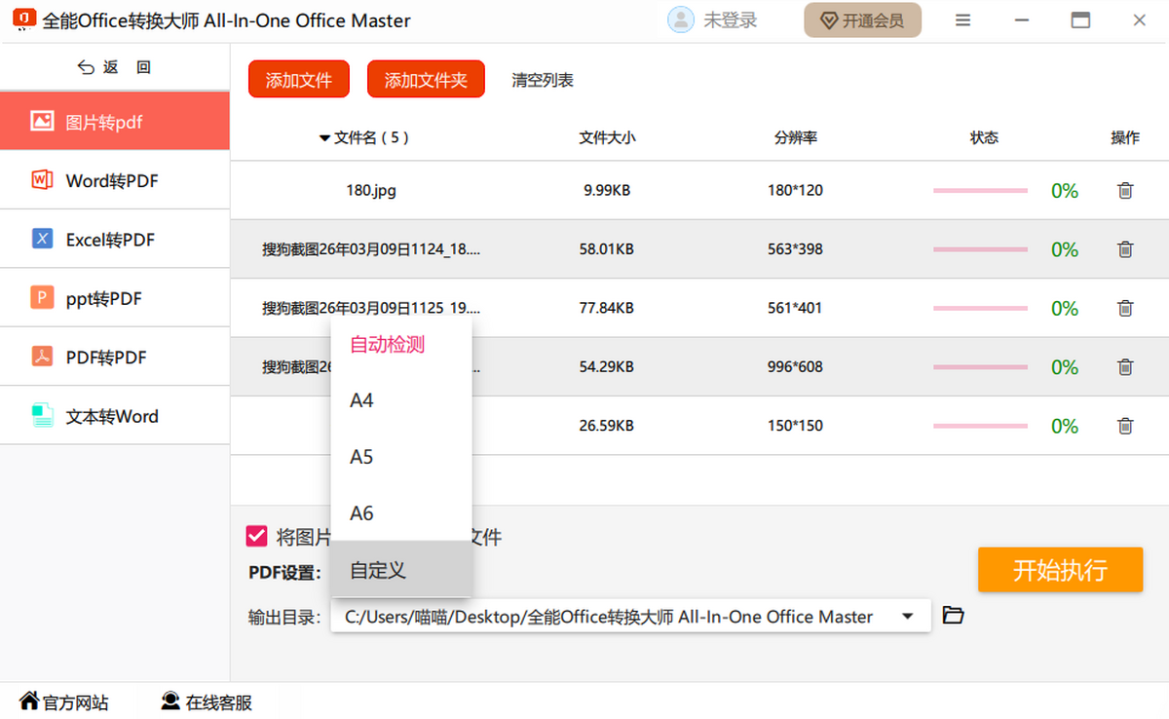Viewport: 1169px width, 719px height.
Task: Click trash icon for 58.01KB file
Action: pyautogui.click(x=1125, y=249)
